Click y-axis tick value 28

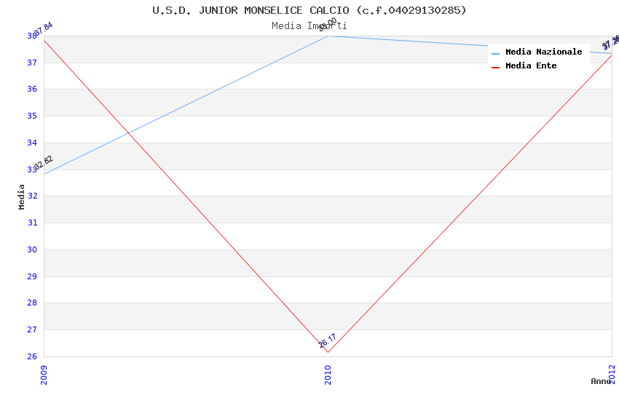click(32, 303)
